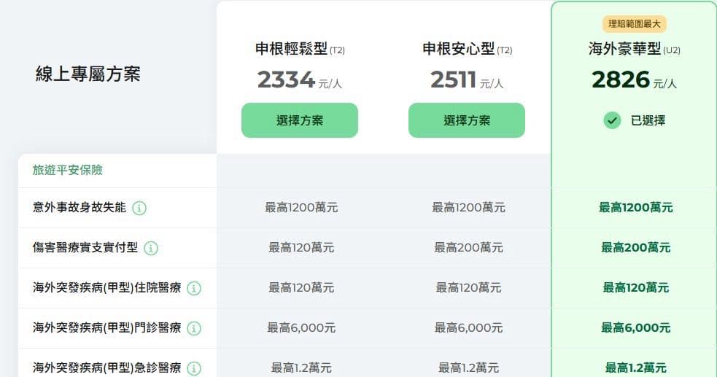Open info icon for 海外突發疾病(甲型)急診醫療
This screenshot has width=717, height=377.
[x=194, y=368]
